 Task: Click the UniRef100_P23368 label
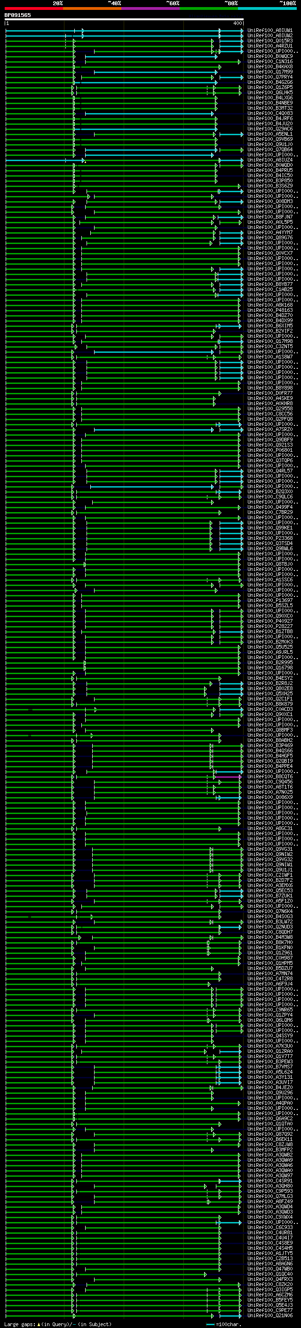pos(269,538)
